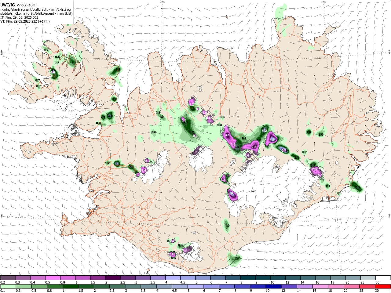Pick pale green lower swatch between 0.1 and 0.3

[x=8, y=287]
